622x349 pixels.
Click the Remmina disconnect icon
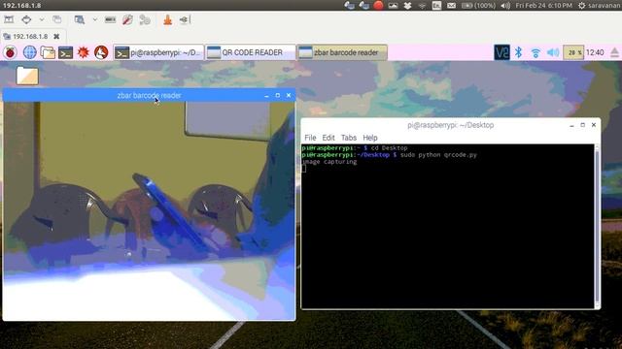point(185,19)
